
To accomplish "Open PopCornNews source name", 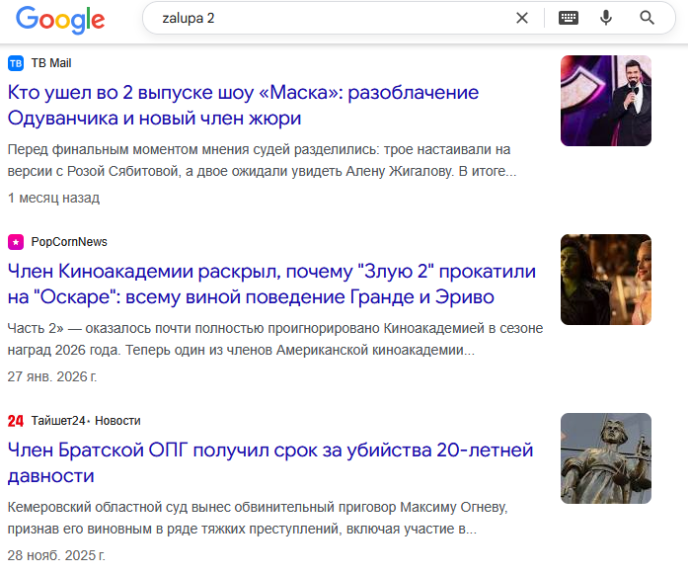I will coord(69,242).
